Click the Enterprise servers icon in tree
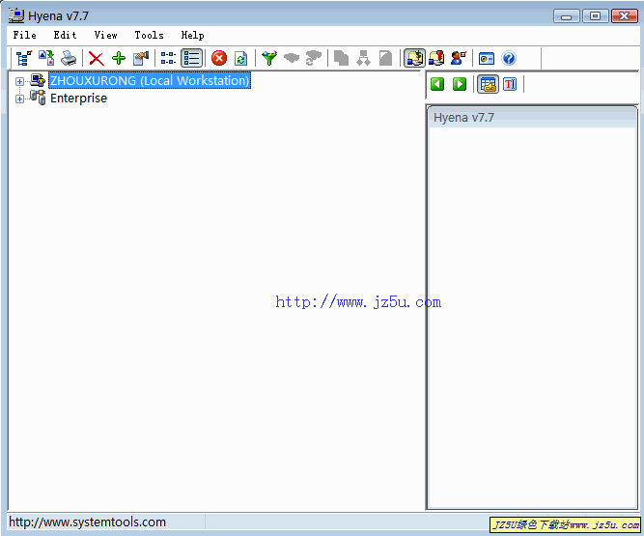644x536 pixels. click(38, 98)
